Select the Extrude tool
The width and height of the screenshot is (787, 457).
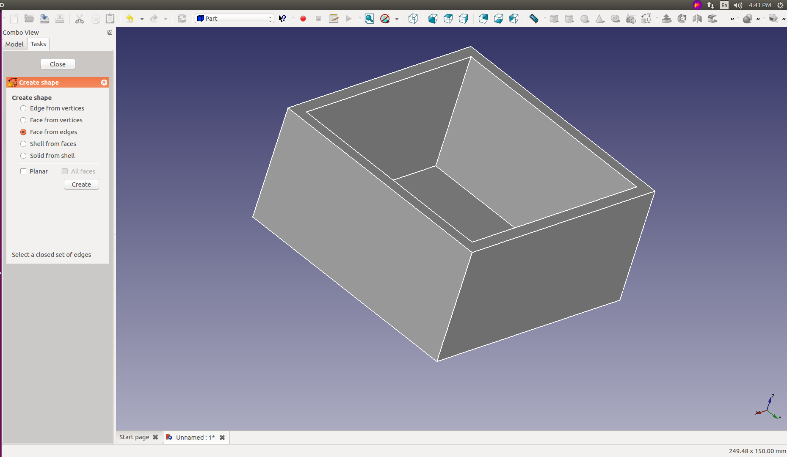pos(667,19)
